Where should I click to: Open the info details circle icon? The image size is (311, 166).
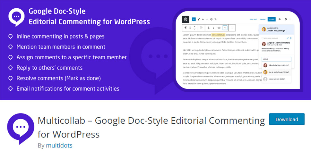coord(212,19)
